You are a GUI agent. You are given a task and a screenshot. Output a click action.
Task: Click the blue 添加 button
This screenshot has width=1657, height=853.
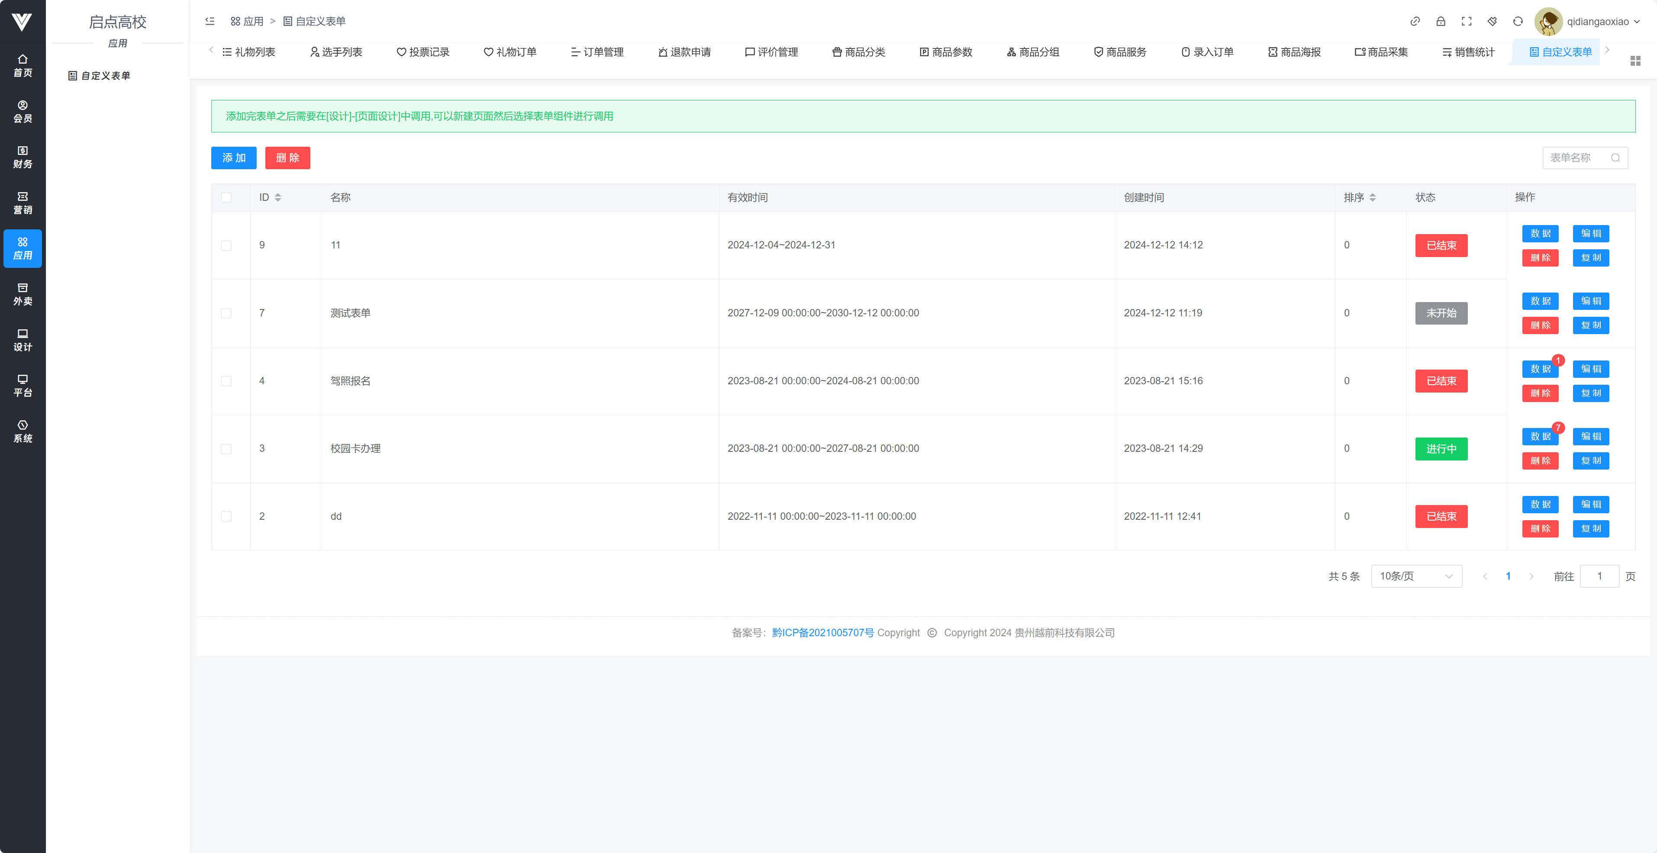tap(233, 158)
